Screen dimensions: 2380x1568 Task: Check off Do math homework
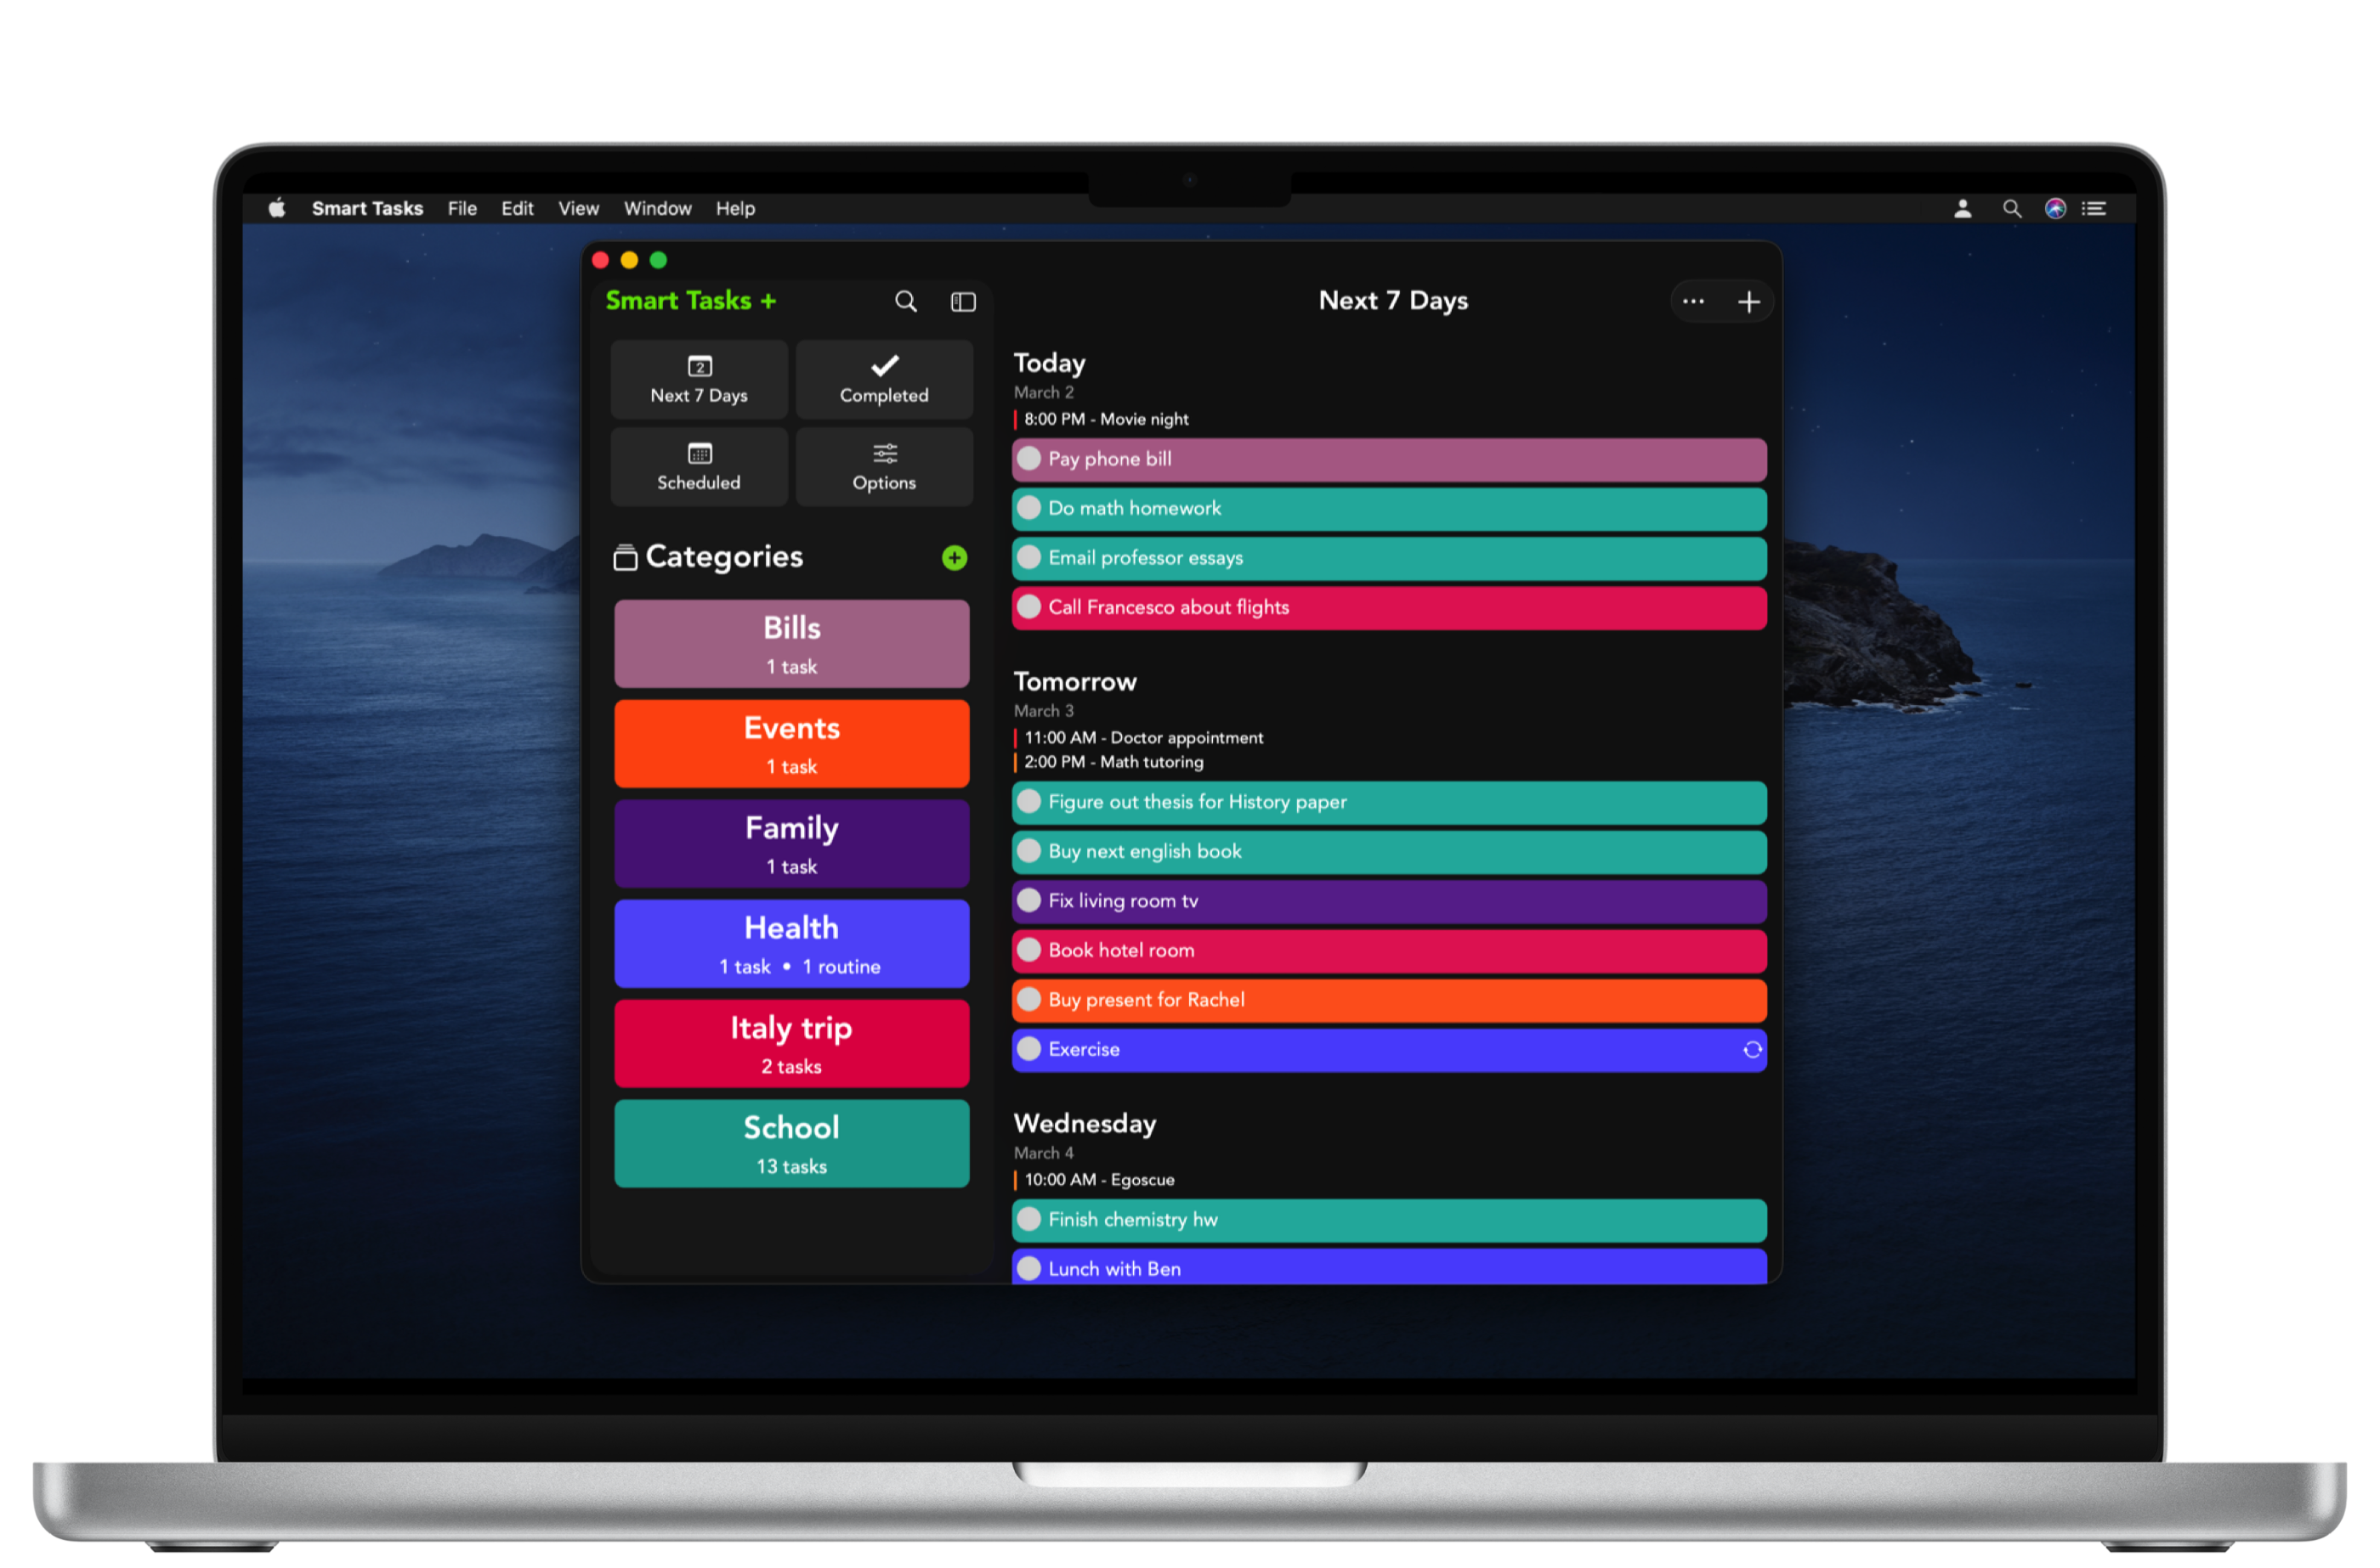(1028, 508)
